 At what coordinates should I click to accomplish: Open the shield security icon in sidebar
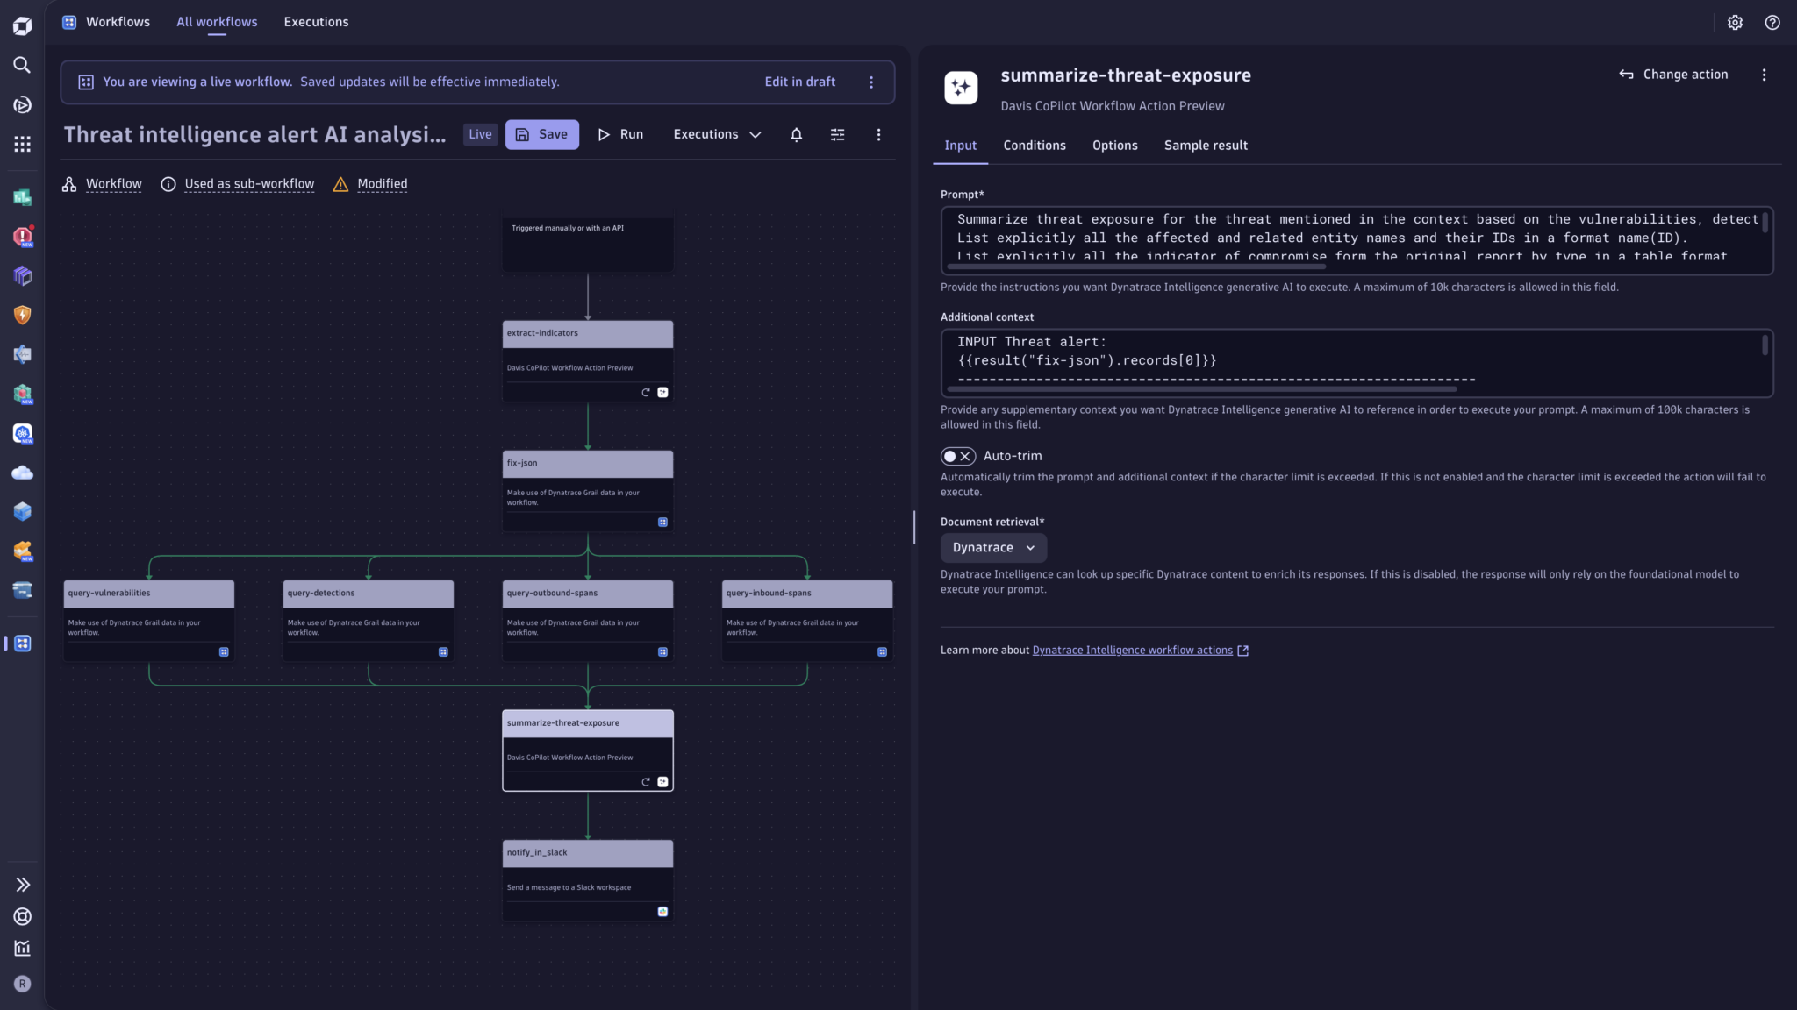[x=22, y=315]
